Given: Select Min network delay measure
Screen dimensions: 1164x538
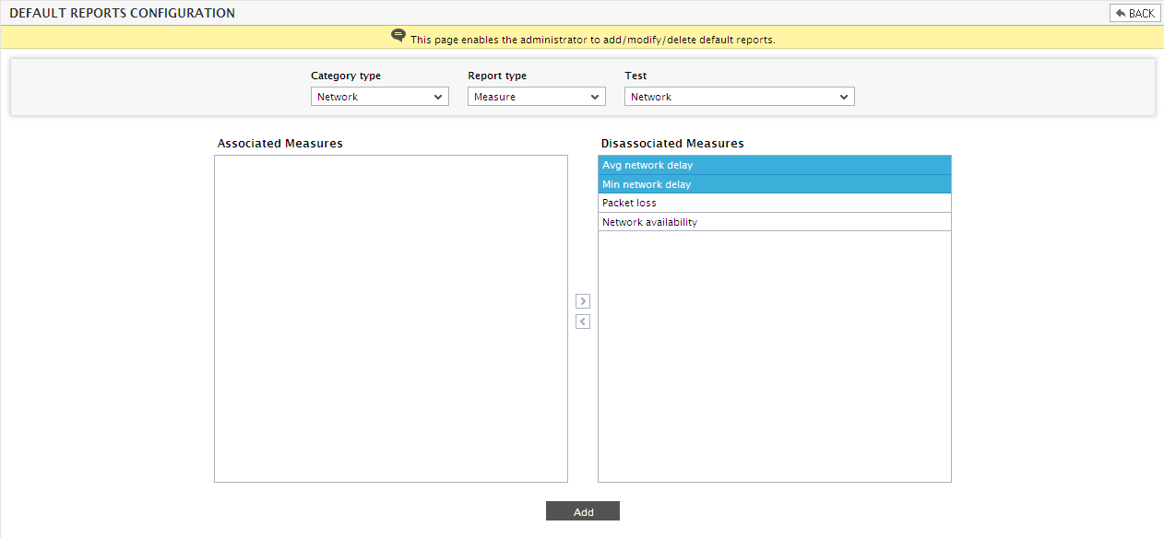Looking at the screenshot, I should (775, 184).
